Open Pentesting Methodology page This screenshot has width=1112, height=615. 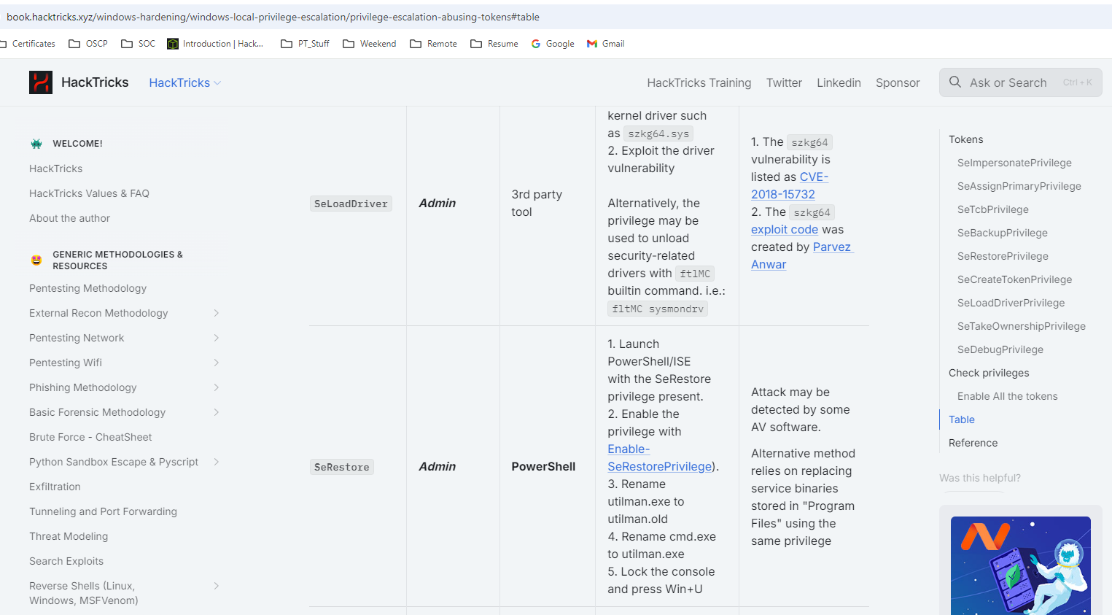pos(88,288)
